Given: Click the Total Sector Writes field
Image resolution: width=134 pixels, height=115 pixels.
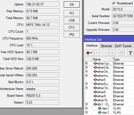Looking at the screenshot, I should pyautogui.click(x=42, y=75).
